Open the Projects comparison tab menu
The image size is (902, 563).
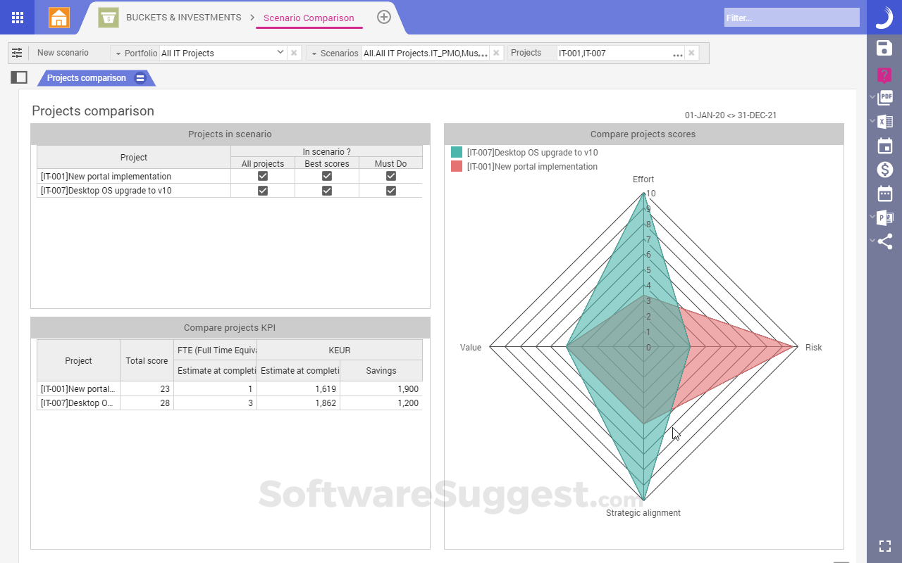pos(141,79)
